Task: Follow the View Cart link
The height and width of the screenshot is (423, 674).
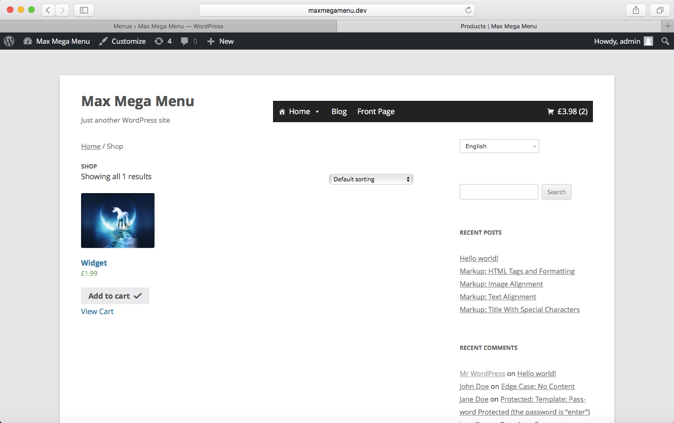Action: tap(97, 312)
